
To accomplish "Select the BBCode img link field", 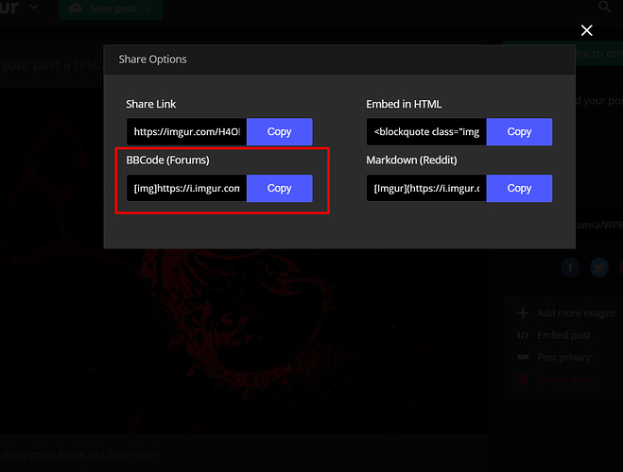I will 187,189.
